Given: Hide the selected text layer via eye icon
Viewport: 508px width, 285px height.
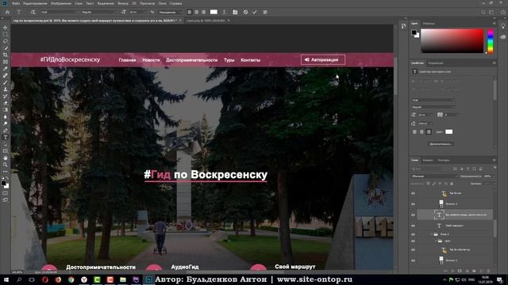Looking at the screenshot, I should tap(413, 215).
